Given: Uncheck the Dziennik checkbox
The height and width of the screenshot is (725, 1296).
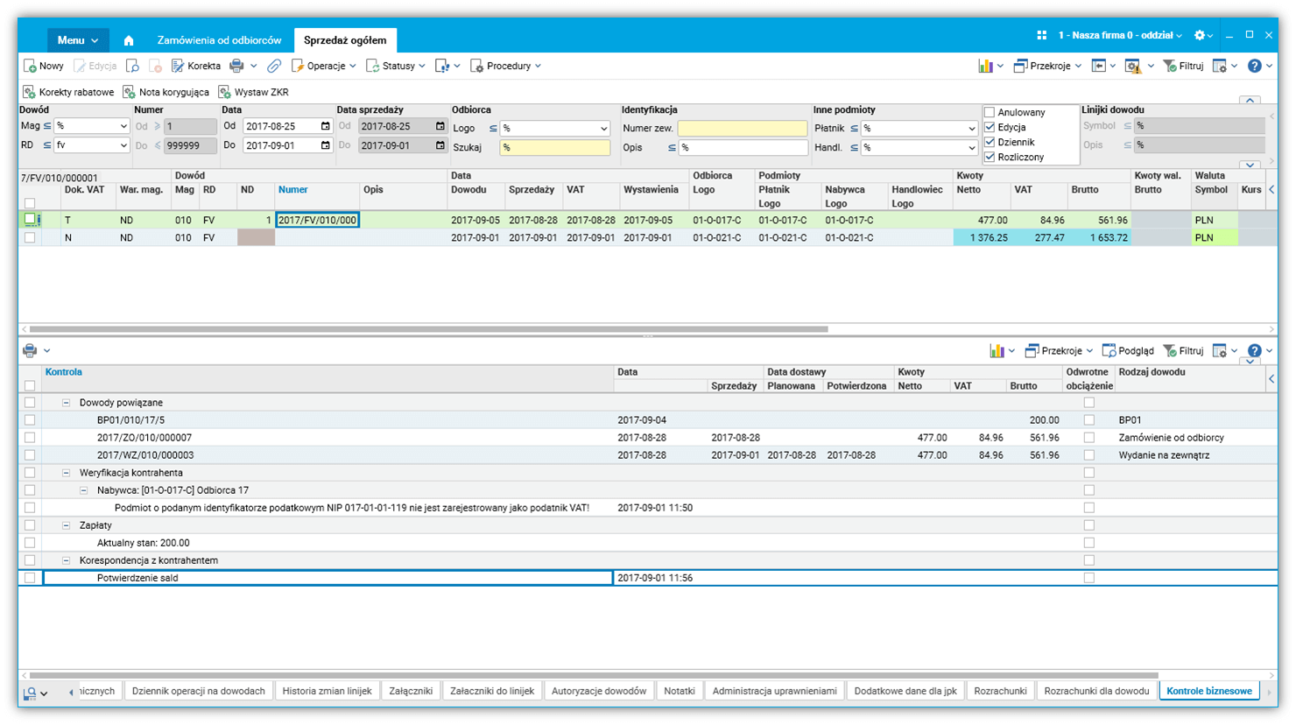Looking at the screenshot, I should click(990, 142).
